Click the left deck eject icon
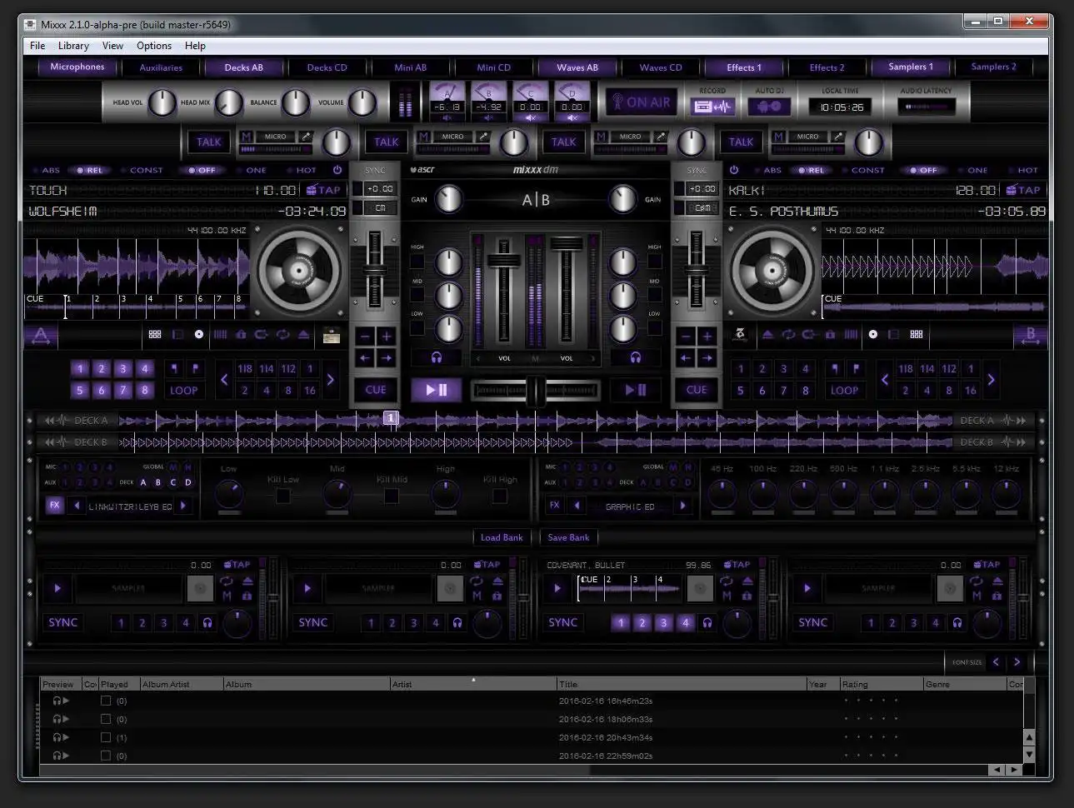This screenshot has height=808, width=1074. coord(304,335)
